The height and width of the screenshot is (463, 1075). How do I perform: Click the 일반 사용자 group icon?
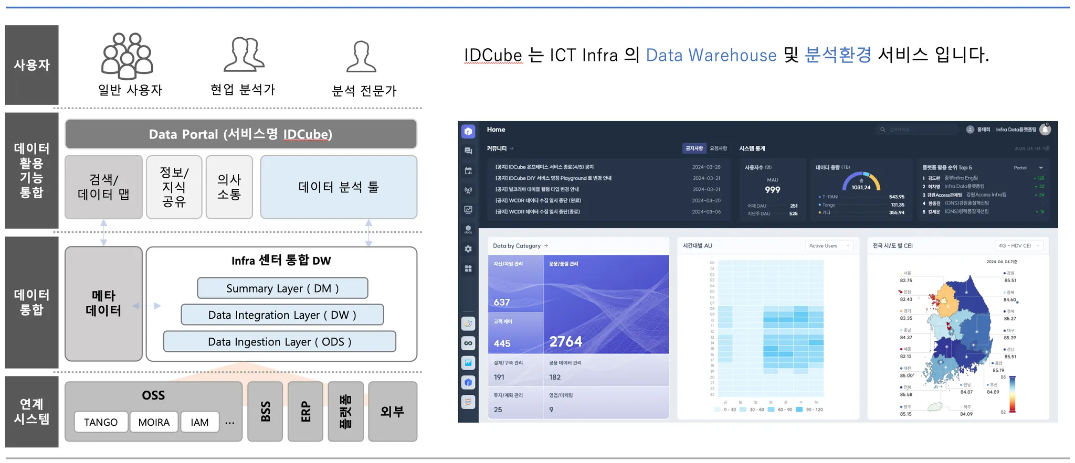(128, 55)
